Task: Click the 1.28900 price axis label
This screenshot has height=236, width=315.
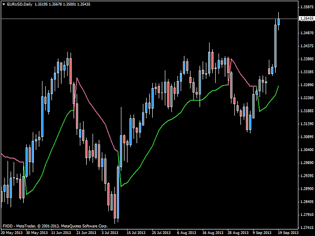Action: pos(307,189)
